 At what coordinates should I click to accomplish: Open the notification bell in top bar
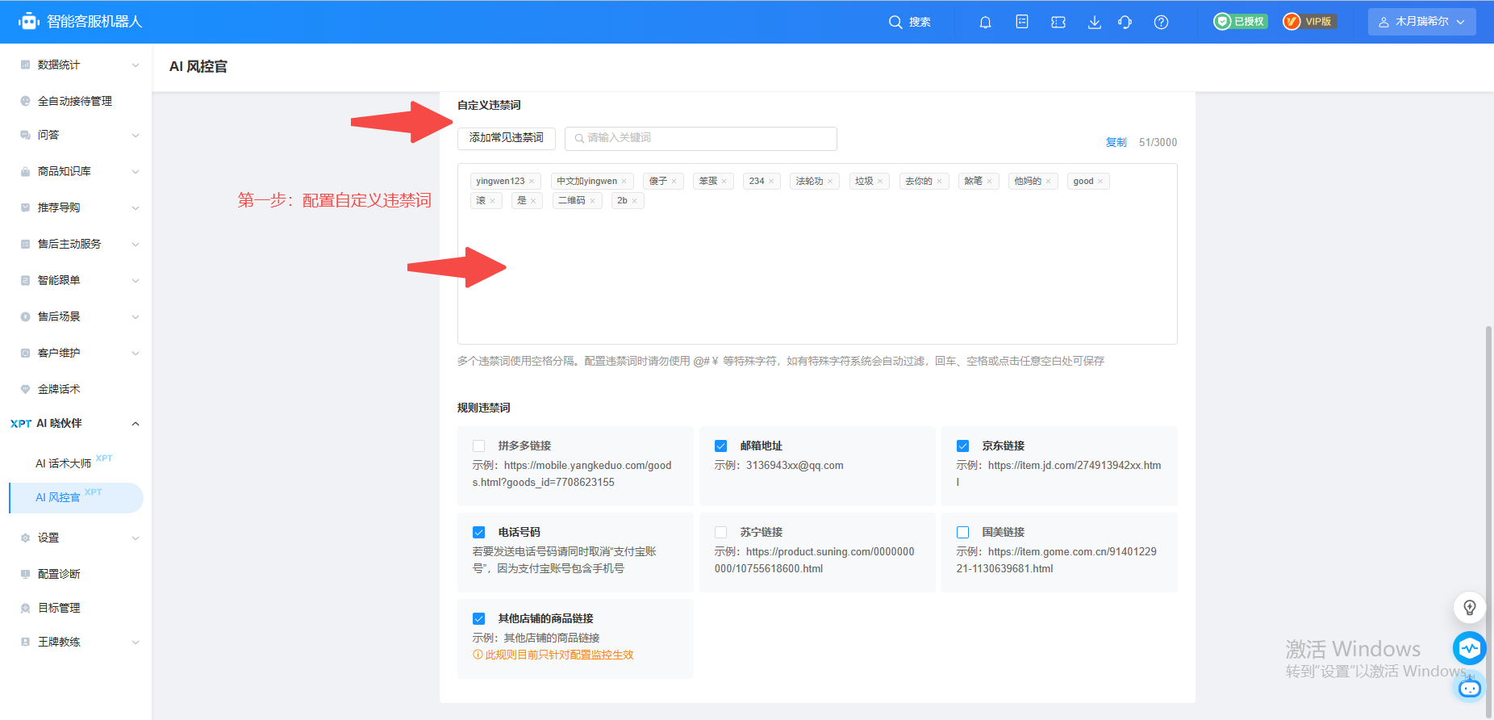pos(985,23)
